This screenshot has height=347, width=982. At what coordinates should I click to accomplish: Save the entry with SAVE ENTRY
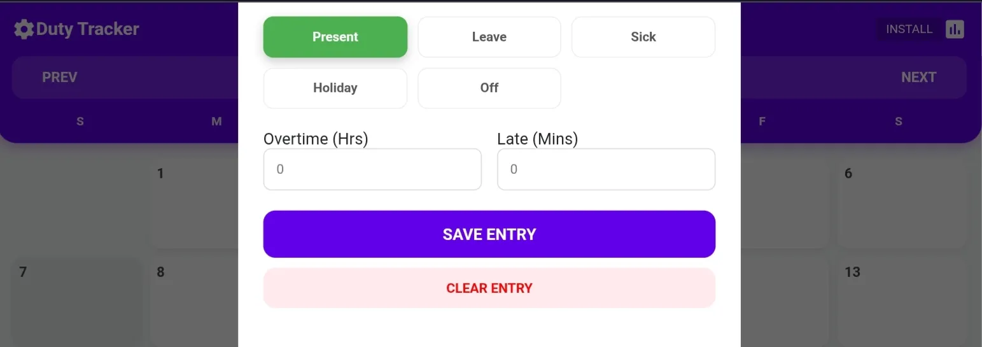(489, 234)
